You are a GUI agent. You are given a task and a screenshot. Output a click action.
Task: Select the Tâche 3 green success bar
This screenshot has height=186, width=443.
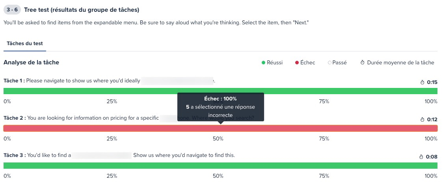(x=220, y=166)
